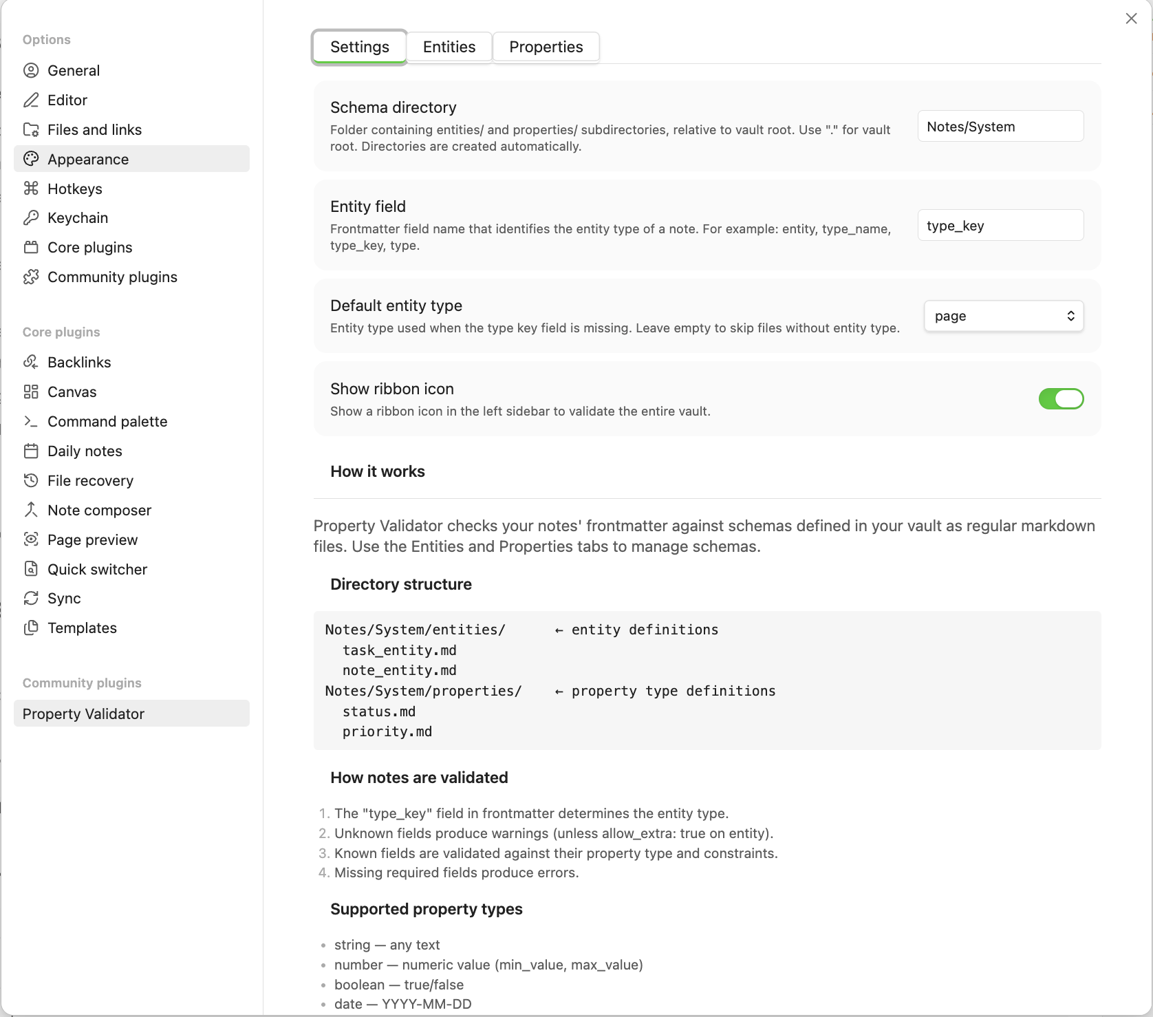
Task: Open Property Validator plugin settings
Action: pos(83,714)
